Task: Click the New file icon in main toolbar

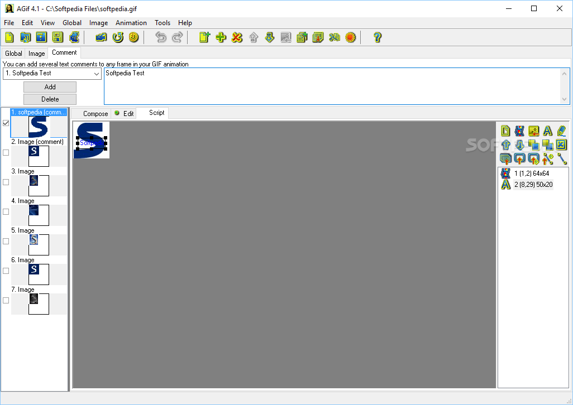Action: [x=9, y=37]
